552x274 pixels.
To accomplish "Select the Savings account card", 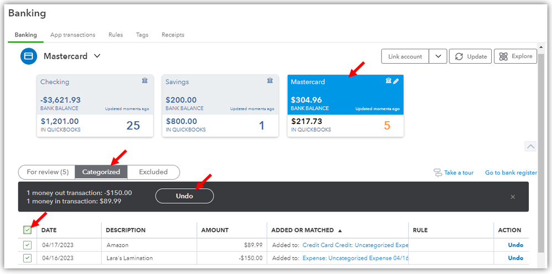I will (220, 106).
